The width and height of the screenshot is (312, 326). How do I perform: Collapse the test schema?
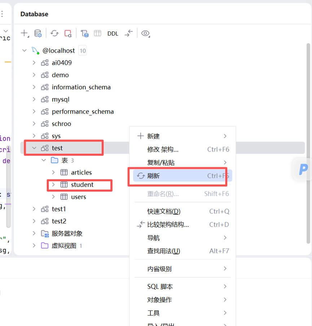click(x=34, y=148)
